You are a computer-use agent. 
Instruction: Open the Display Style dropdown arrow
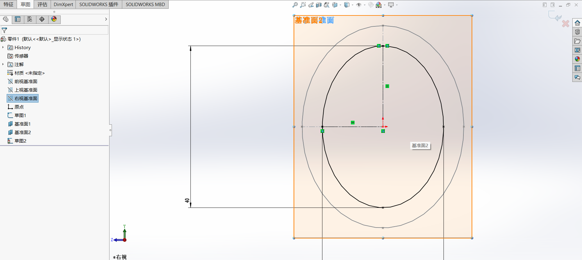click(x=352, y=5)
